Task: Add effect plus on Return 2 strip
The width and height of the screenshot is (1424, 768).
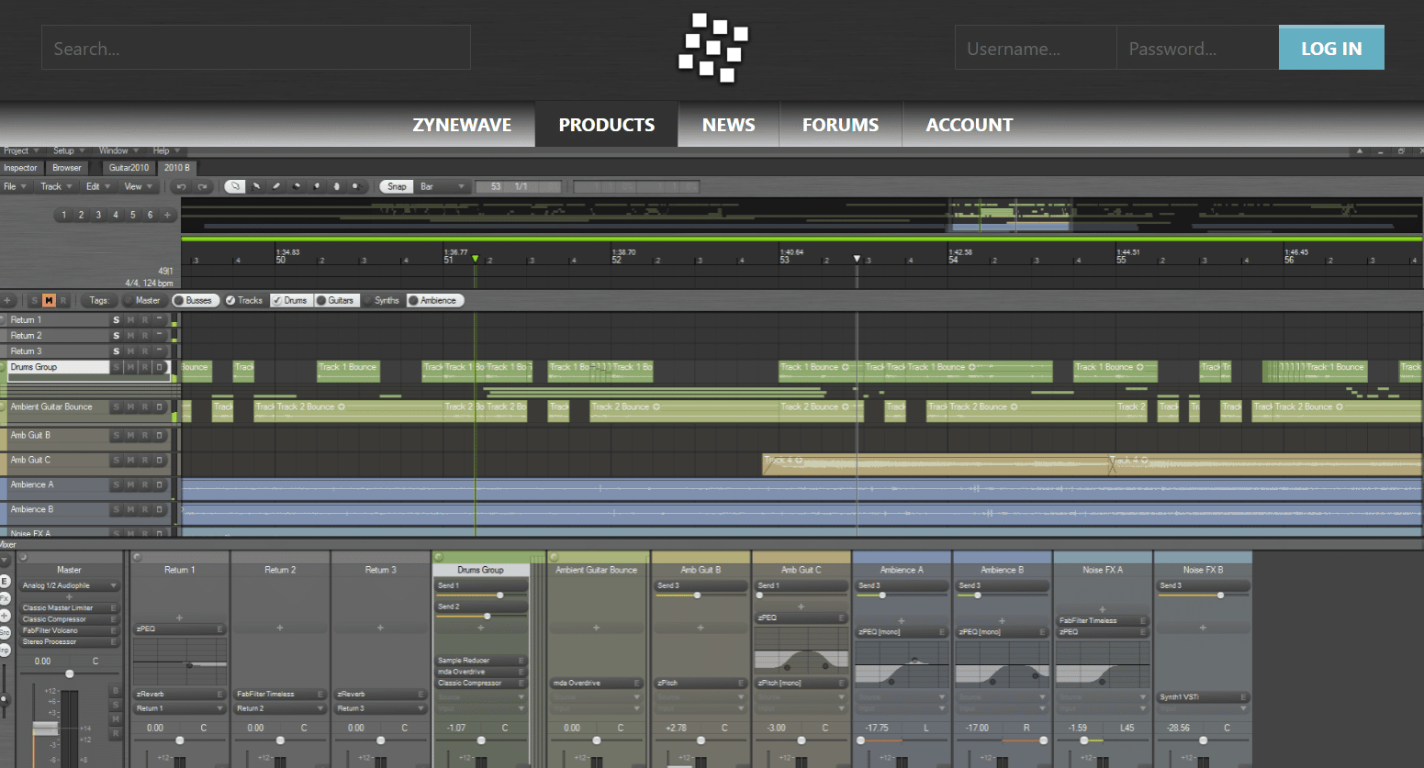Action: coord(280,628)
